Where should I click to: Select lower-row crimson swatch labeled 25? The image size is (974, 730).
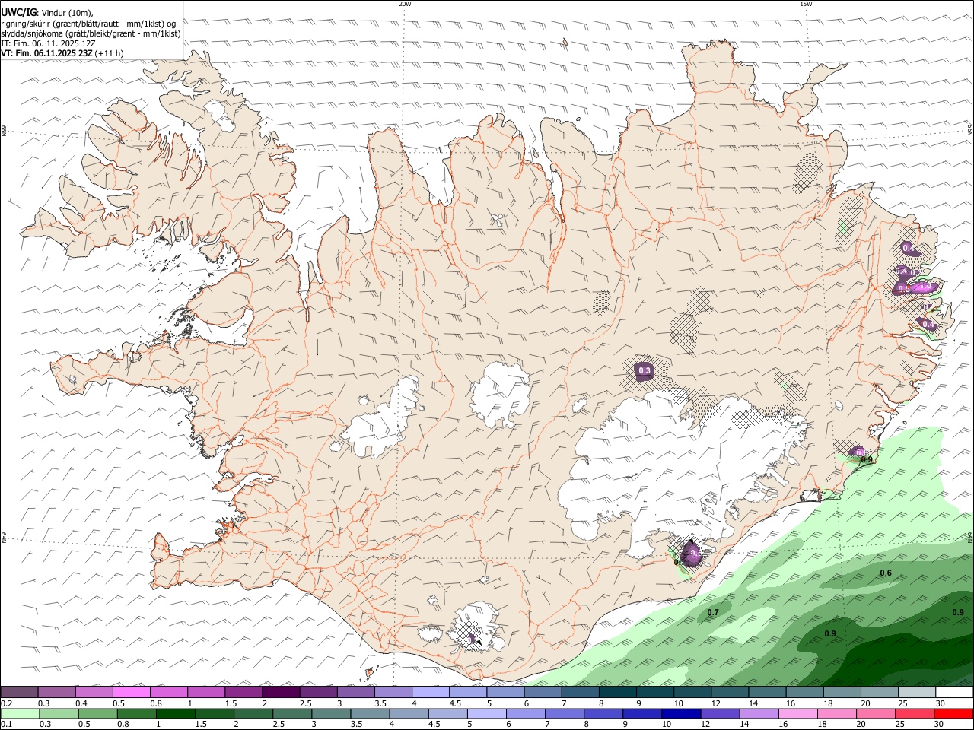pyautogui.click(x=914, y=714)
